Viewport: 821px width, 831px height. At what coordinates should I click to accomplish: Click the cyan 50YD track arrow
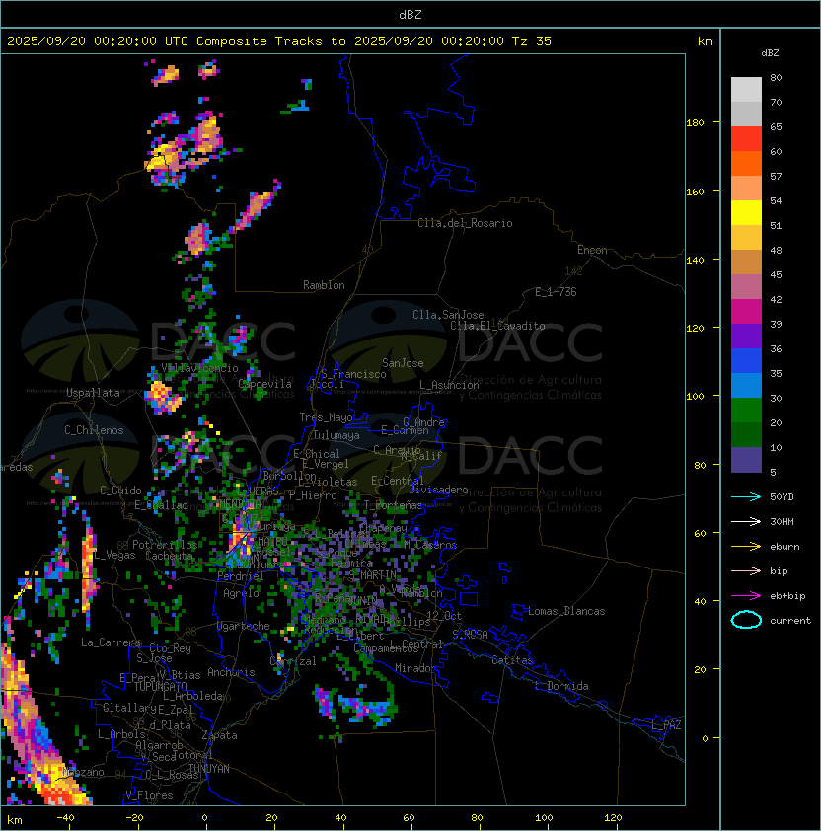[746, 497]
